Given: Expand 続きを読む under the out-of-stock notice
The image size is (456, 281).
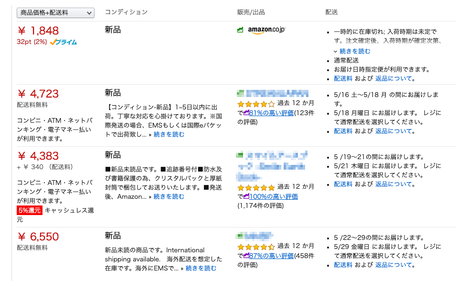Looking at the screenshot, I should (355, 51).
